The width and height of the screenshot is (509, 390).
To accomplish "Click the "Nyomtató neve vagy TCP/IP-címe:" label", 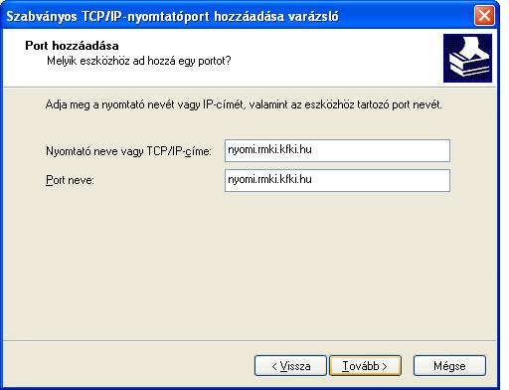I will [128, 151].
